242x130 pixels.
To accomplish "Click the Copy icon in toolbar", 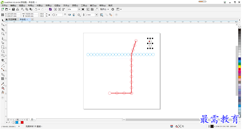I will coord(27,9).
